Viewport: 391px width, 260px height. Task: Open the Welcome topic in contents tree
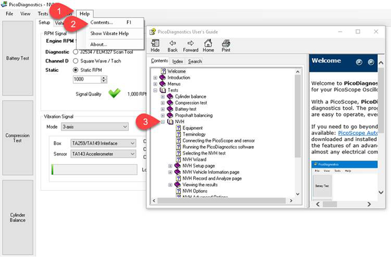(176, 71)
